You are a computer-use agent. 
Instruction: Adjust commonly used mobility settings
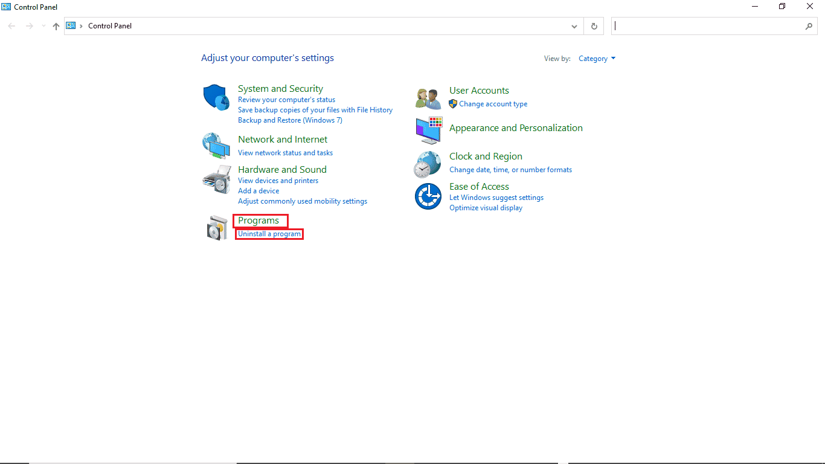coord(303,201)
